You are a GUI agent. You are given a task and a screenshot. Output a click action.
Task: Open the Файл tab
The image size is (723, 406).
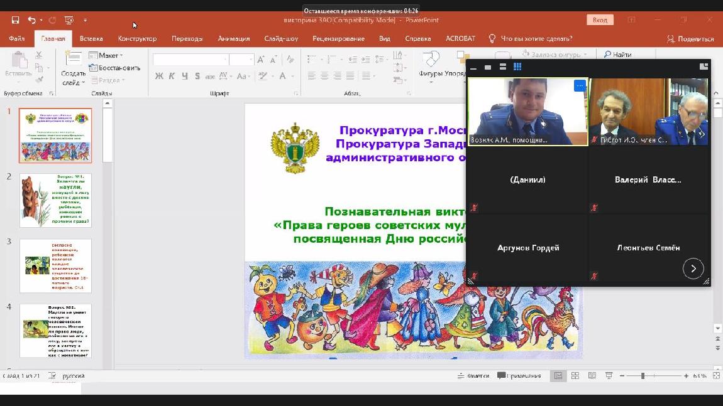pyautogui.click(x=16, y=39)
